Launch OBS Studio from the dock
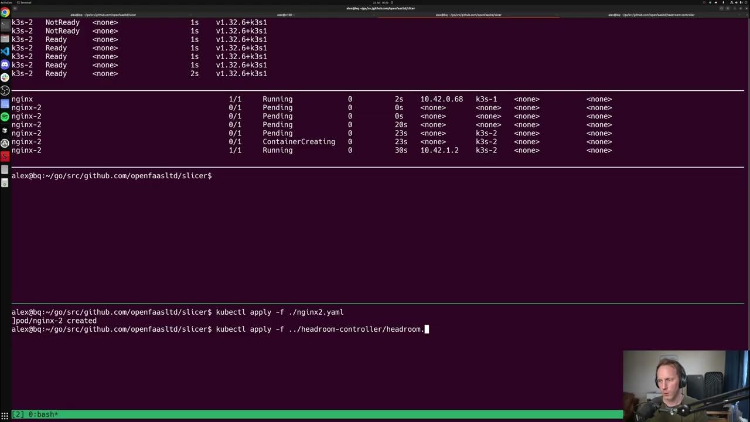Image resolution: width=750 pixels, height=422 pixels. pos(5,91)
